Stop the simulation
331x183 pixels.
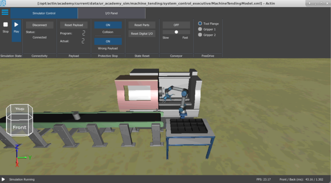(6, 27)
